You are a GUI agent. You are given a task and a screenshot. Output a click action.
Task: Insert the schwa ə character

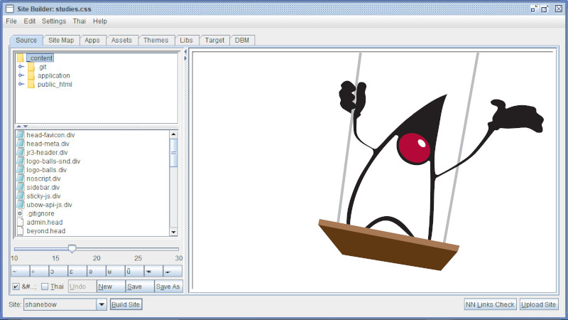point(90,271)
